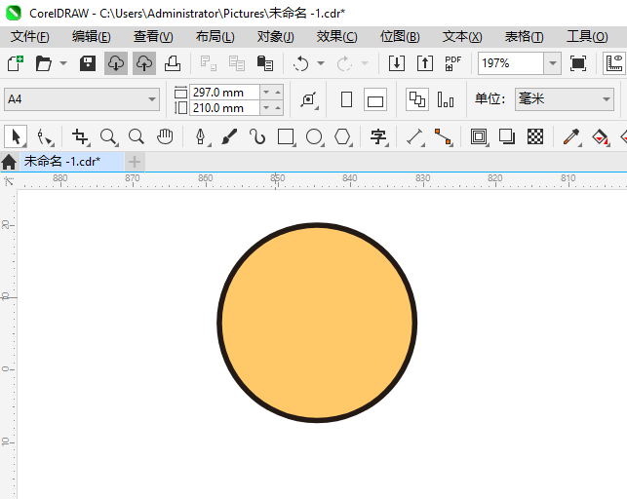
Task: Click the Cut icon
Action: (x=208, y=63)
